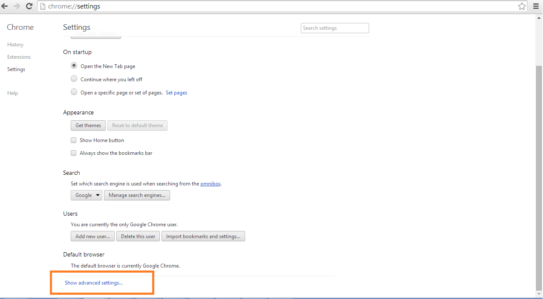Focus the 'Search settings' input box
The width and height of the screenshot is (543, 299).
335,28
